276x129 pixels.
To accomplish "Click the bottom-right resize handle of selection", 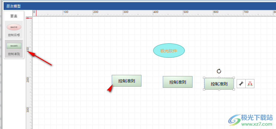I will click(x=234, y=90).
